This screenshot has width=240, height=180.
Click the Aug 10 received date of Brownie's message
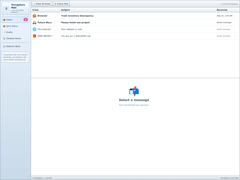point(224,16)
